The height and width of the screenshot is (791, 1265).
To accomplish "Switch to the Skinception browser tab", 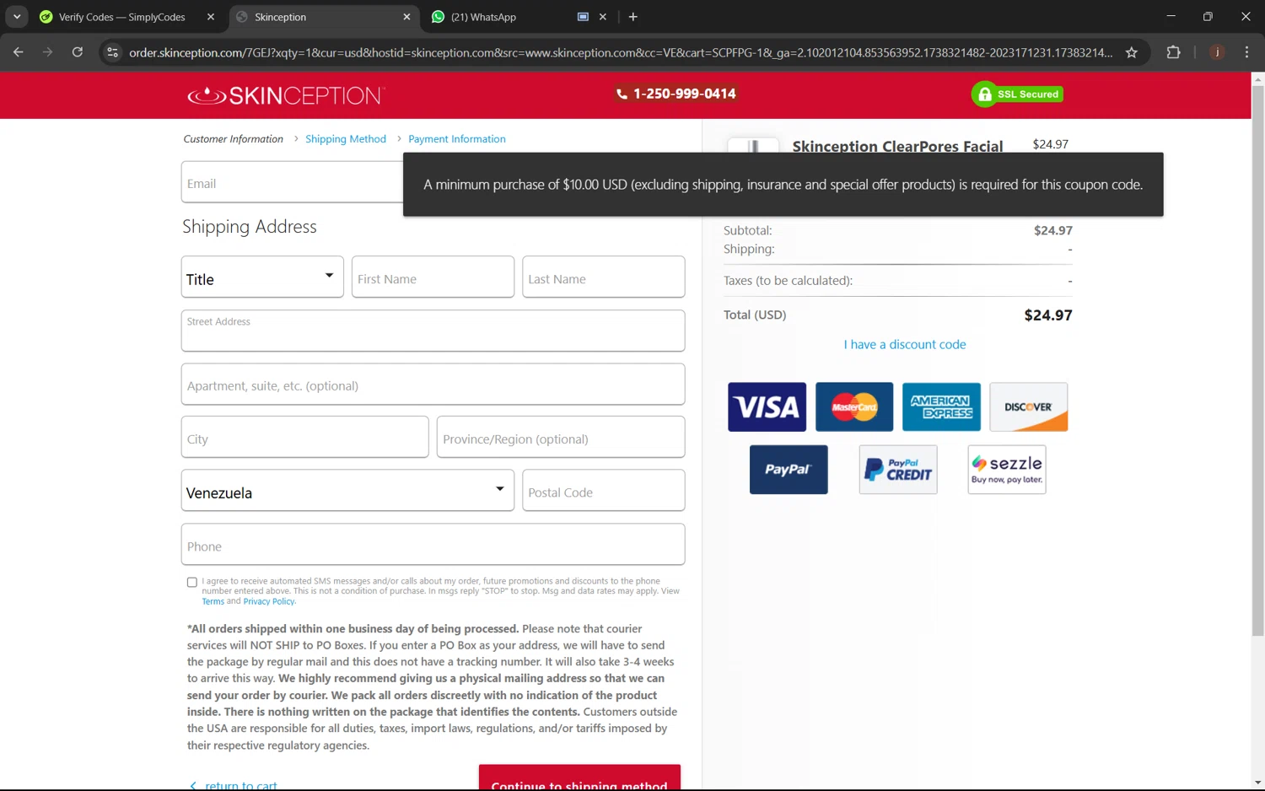I will click(281, 17).
